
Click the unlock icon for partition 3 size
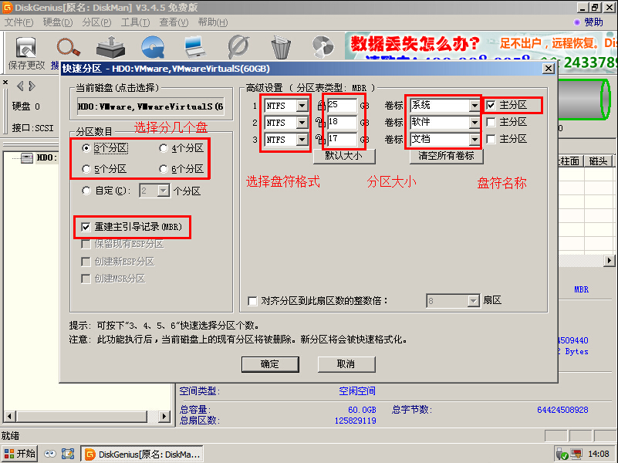[x=320, y=139]
